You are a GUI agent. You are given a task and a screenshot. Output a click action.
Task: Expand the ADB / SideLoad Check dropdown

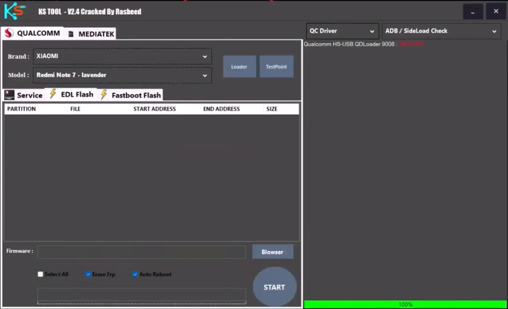click(441, 31)
